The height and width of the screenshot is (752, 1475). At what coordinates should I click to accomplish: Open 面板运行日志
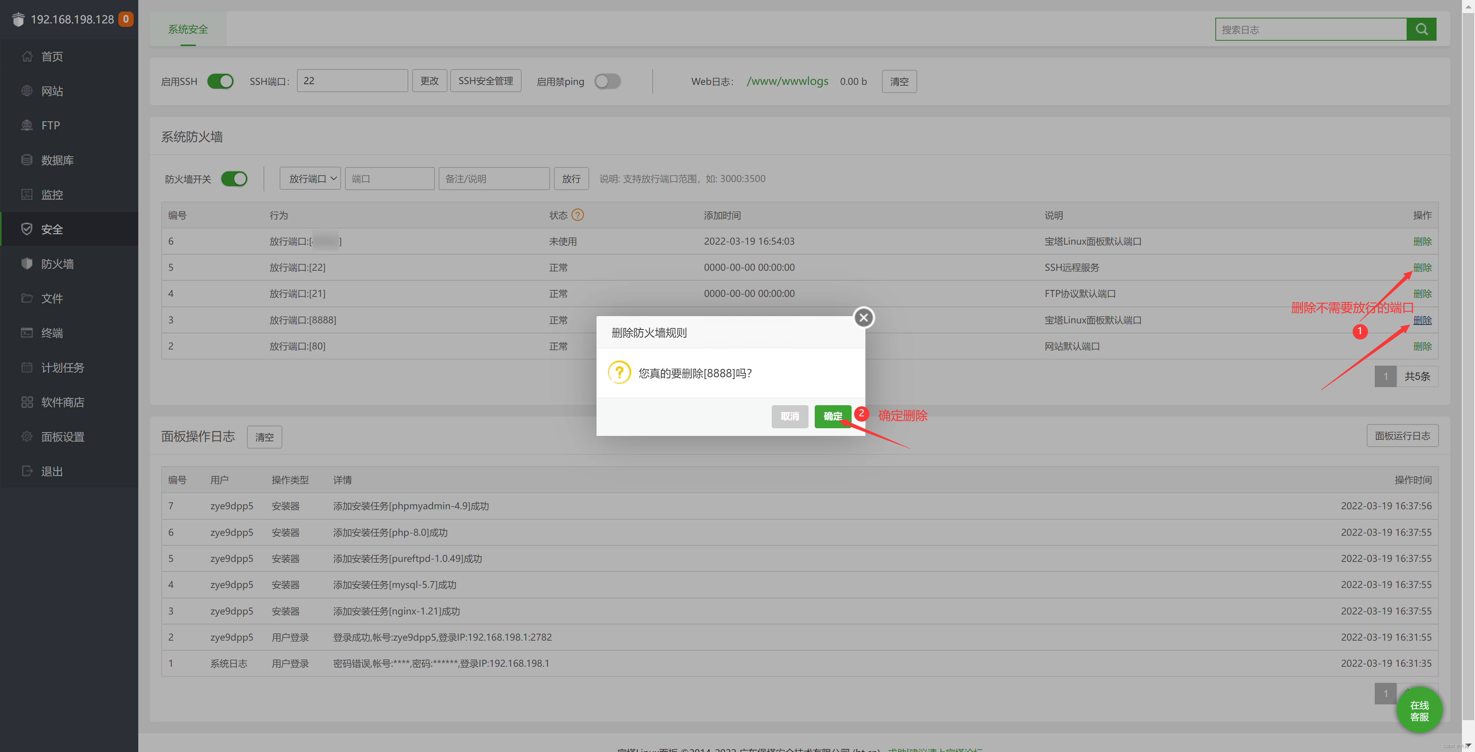coord(1402,436)
